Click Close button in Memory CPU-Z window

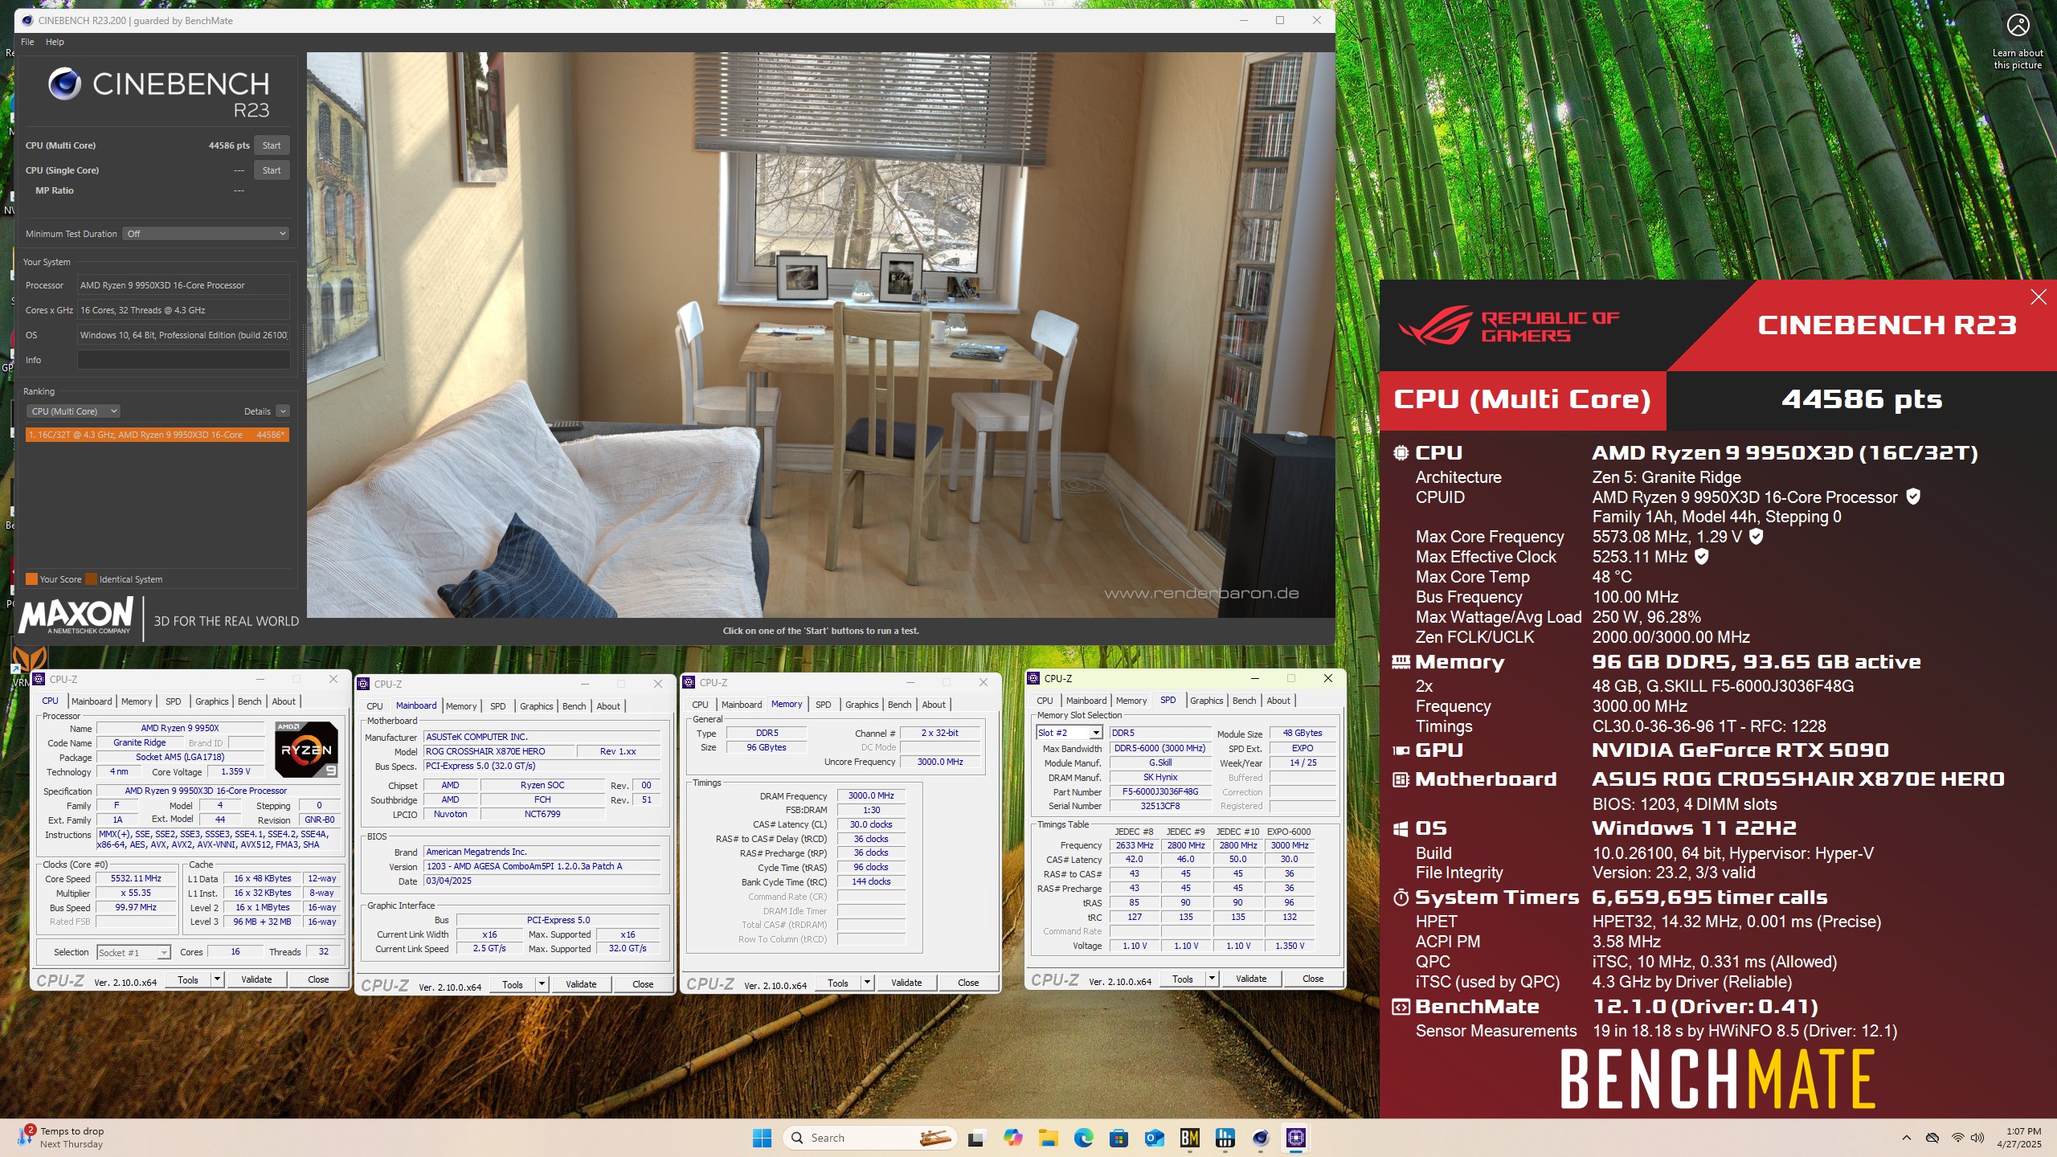pyautogui.click(x=968, y=983)
